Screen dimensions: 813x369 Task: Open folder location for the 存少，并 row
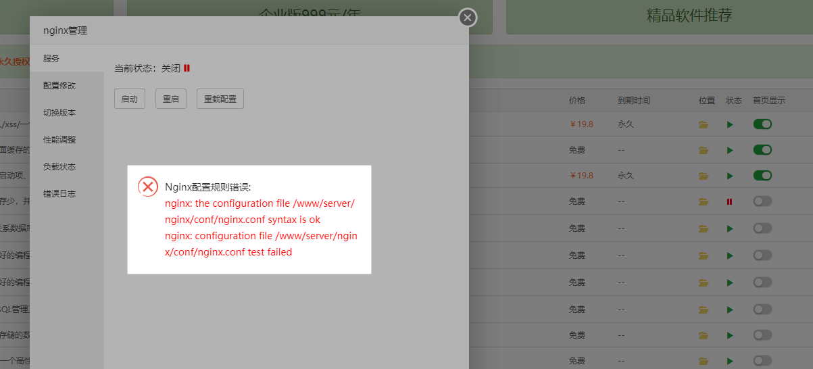[x=704, y=201]
